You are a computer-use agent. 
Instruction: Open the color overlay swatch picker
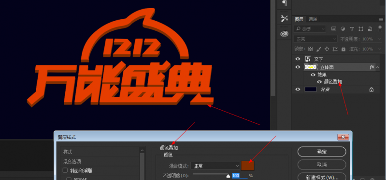pos(247,166)
